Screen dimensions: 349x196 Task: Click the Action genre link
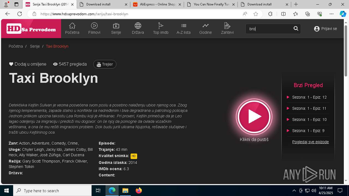click(x=24, y=143)
